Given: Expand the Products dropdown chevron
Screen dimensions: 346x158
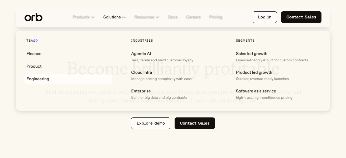Looking at the screenshot, I should (93, 17).
